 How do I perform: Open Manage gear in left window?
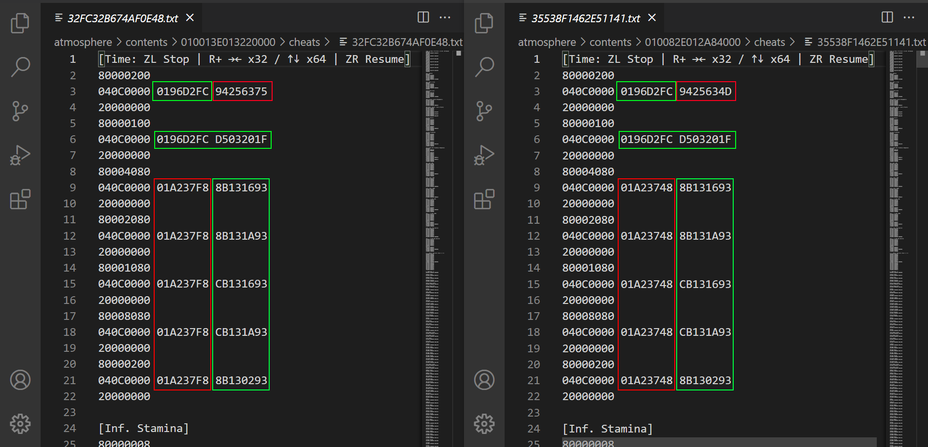click(20, 424)
